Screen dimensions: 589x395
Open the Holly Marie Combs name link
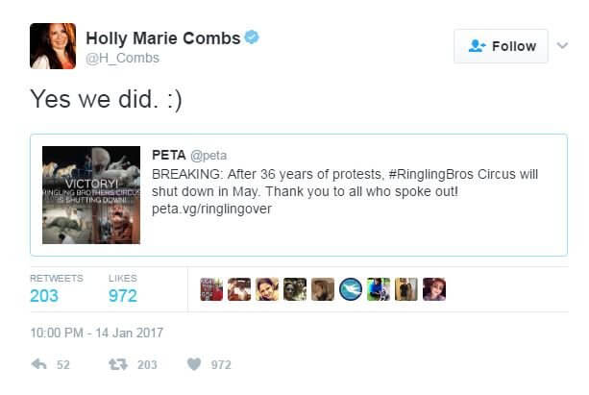click(x=161, y=38)
